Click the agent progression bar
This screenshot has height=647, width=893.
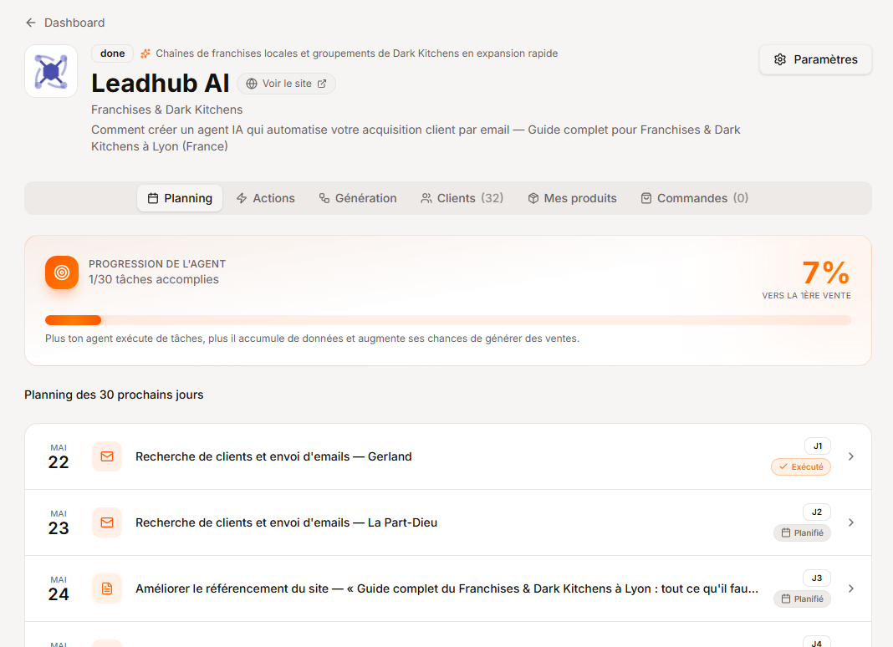[447, 320]
